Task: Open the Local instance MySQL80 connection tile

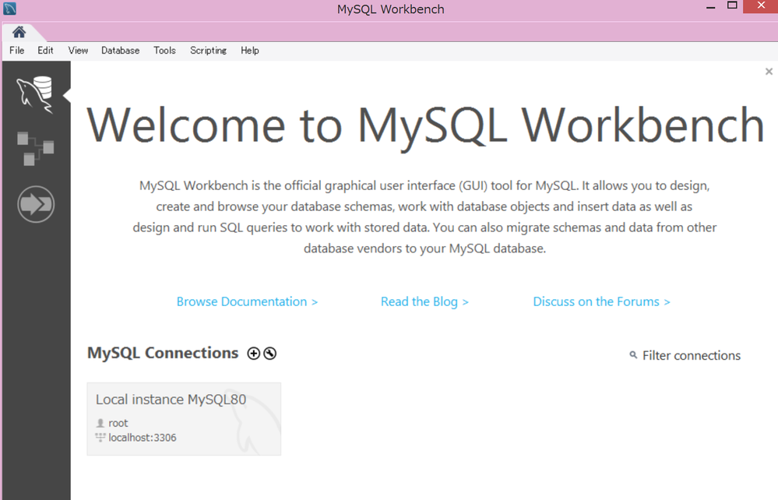Action: coord(184,418)
